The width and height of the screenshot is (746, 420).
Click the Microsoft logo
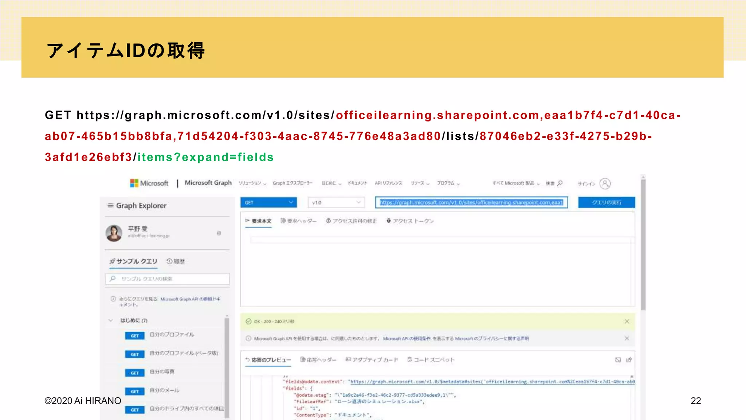149,183
